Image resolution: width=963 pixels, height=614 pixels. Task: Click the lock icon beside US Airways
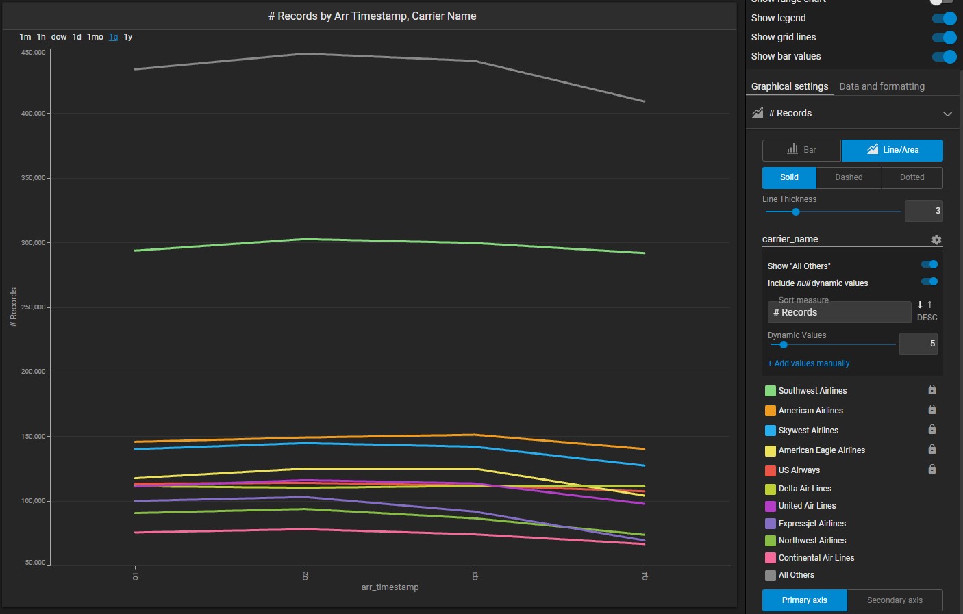click(931, 470)
